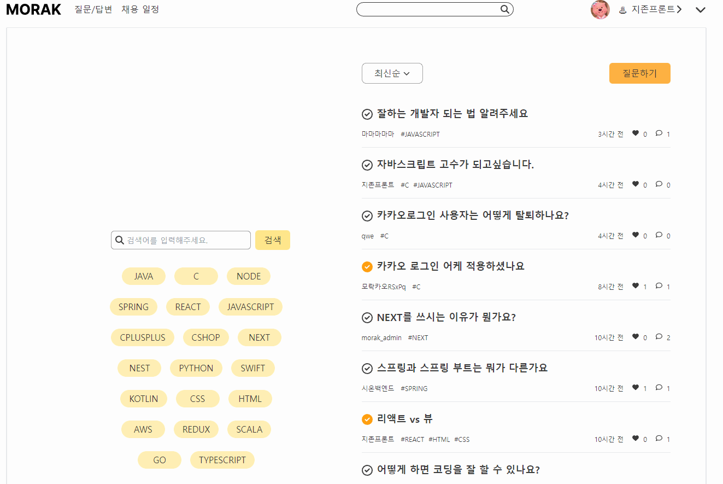Open question 리액트 vs 뷰
Viewport: 723px width, 484px height.
[405, 419]
